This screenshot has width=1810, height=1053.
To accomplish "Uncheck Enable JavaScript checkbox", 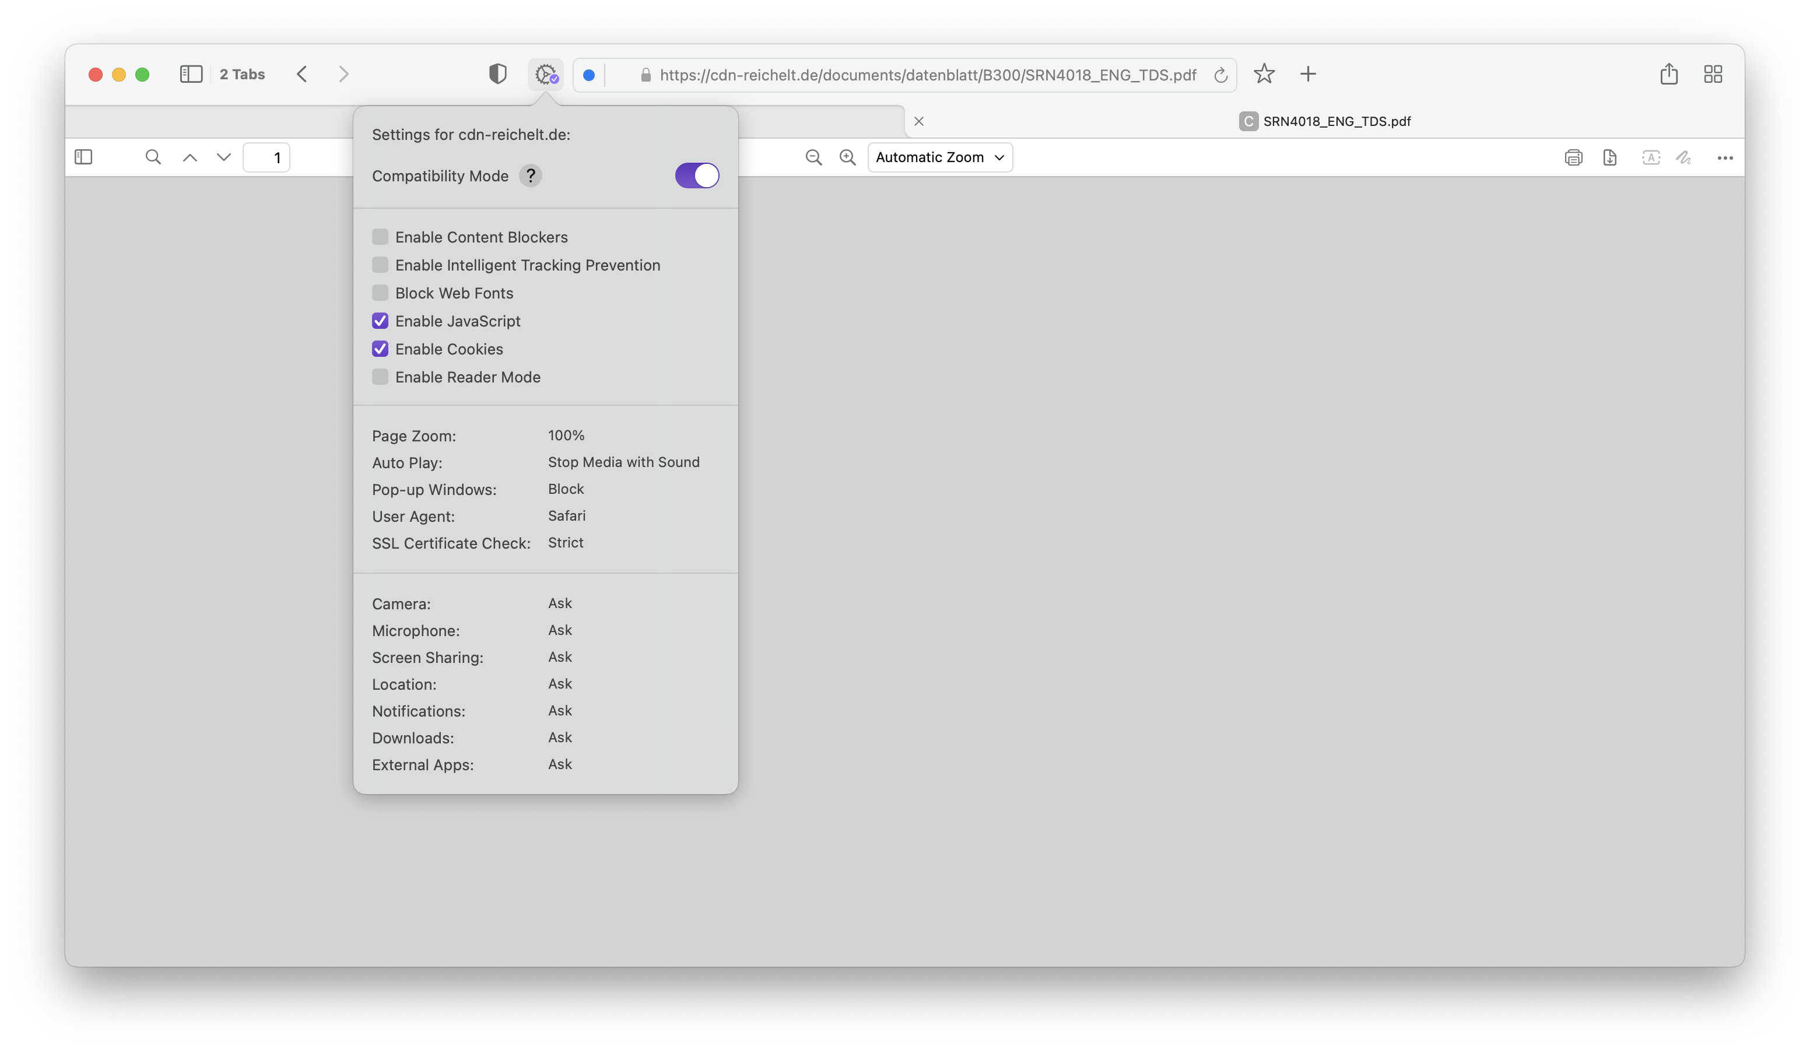I will [x=380, y=320].
